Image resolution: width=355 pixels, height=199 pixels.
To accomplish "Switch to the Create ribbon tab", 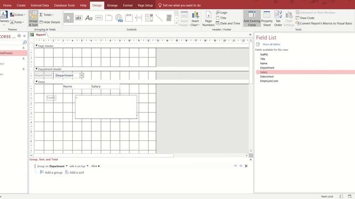I will pyautogui.click(x=21, y=5).
